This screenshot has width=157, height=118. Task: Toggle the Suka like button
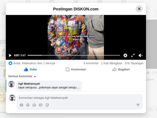click(x=30, y=69)
